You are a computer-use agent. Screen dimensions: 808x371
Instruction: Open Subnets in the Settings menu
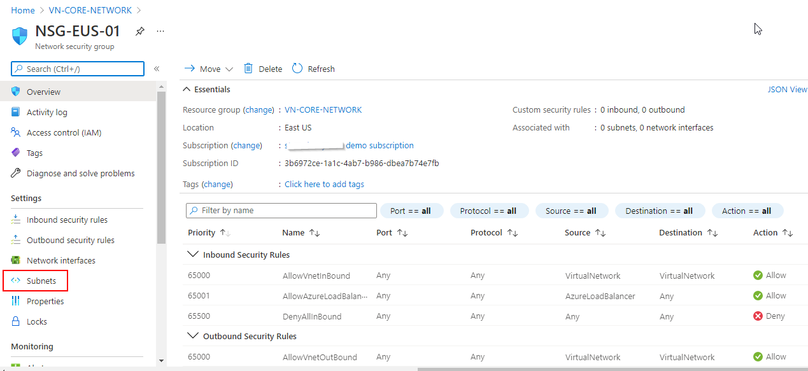point(41,281)
